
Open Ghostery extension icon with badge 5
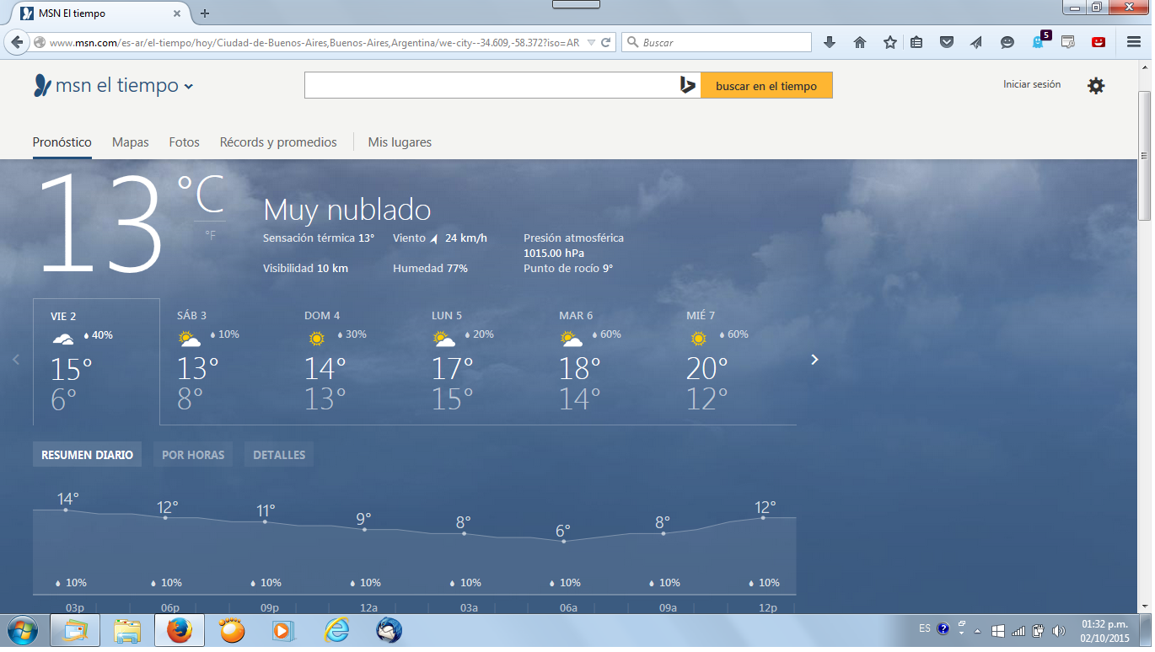[x=1039, y=40]
